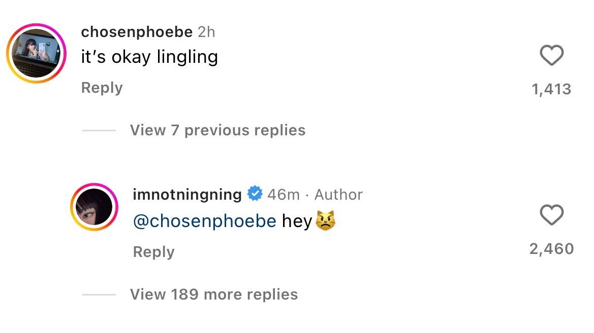Like the chosenphoebe comment with the heart
The image size is (594, 333).
point(551,55)
